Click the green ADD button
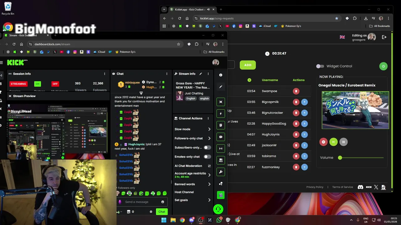This screenshot has width=401, height=225. coord(248,65)
